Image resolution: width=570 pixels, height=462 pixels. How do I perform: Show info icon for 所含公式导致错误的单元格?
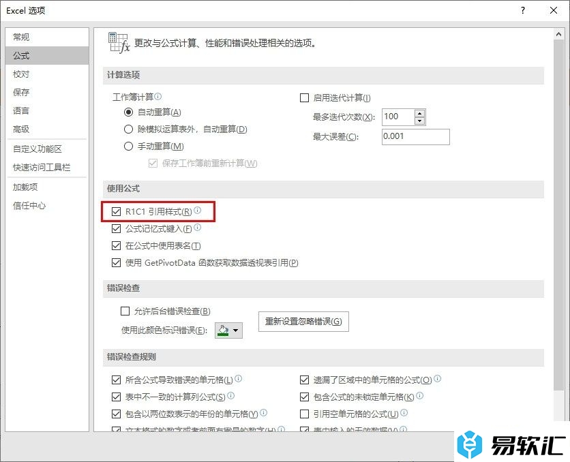point(239,378)
